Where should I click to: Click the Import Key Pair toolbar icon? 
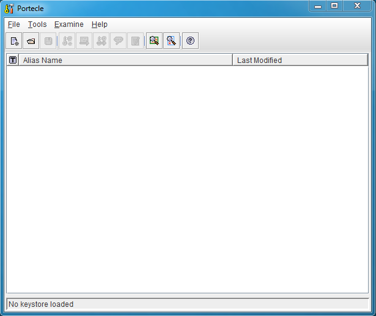pyautogui.click(x=101, y=41)
